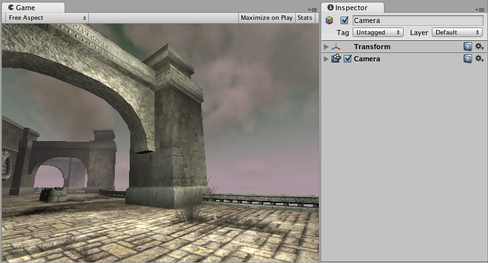Open the Game panel options menu
The height and width of the screenshot is (263, 488).
point(312,10)
